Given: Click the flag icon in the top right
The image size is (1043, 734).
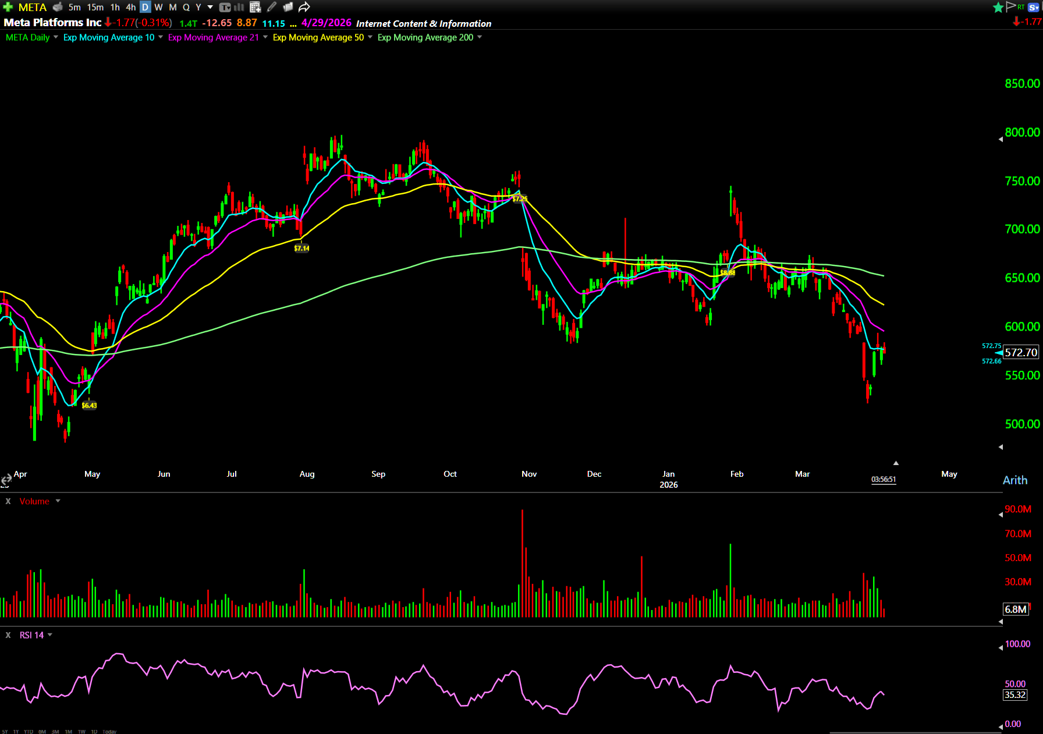Looking at the screenshot, I should (1010, 7).
